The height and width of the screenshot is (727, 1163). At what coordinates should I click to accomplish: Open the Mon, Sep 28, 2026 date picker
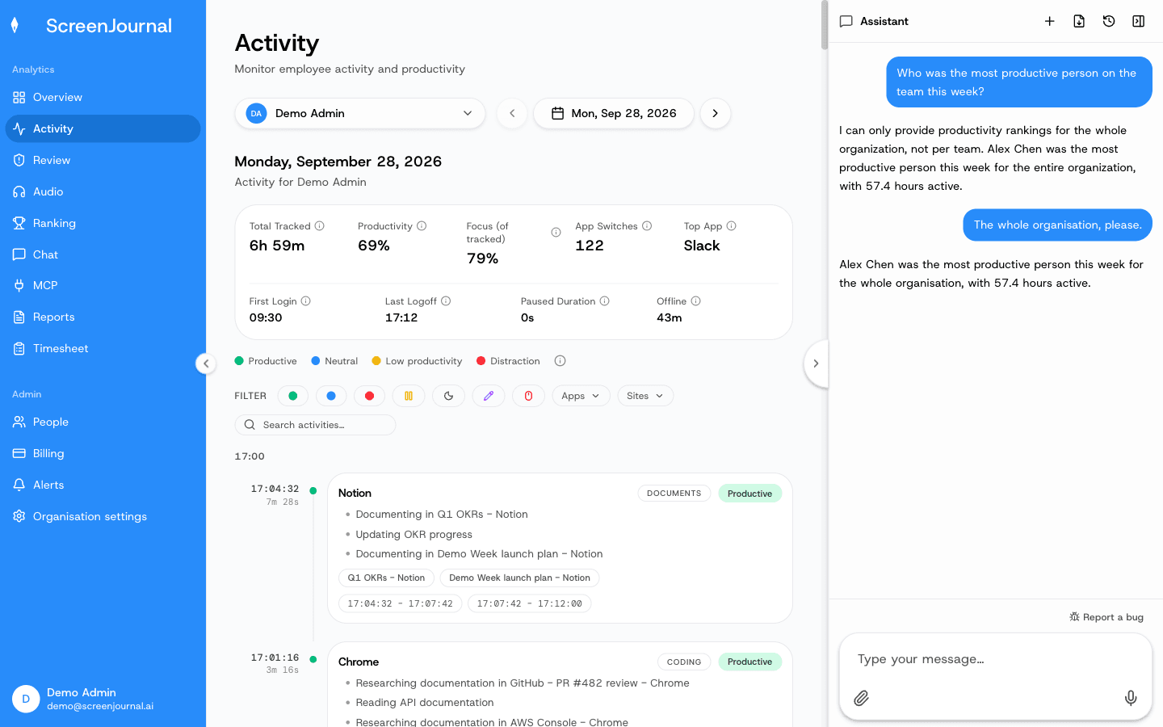pos(614,113)
